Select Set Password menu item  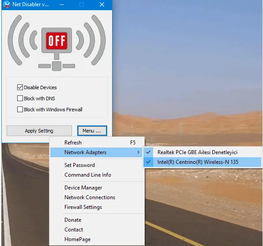[97, 165]
